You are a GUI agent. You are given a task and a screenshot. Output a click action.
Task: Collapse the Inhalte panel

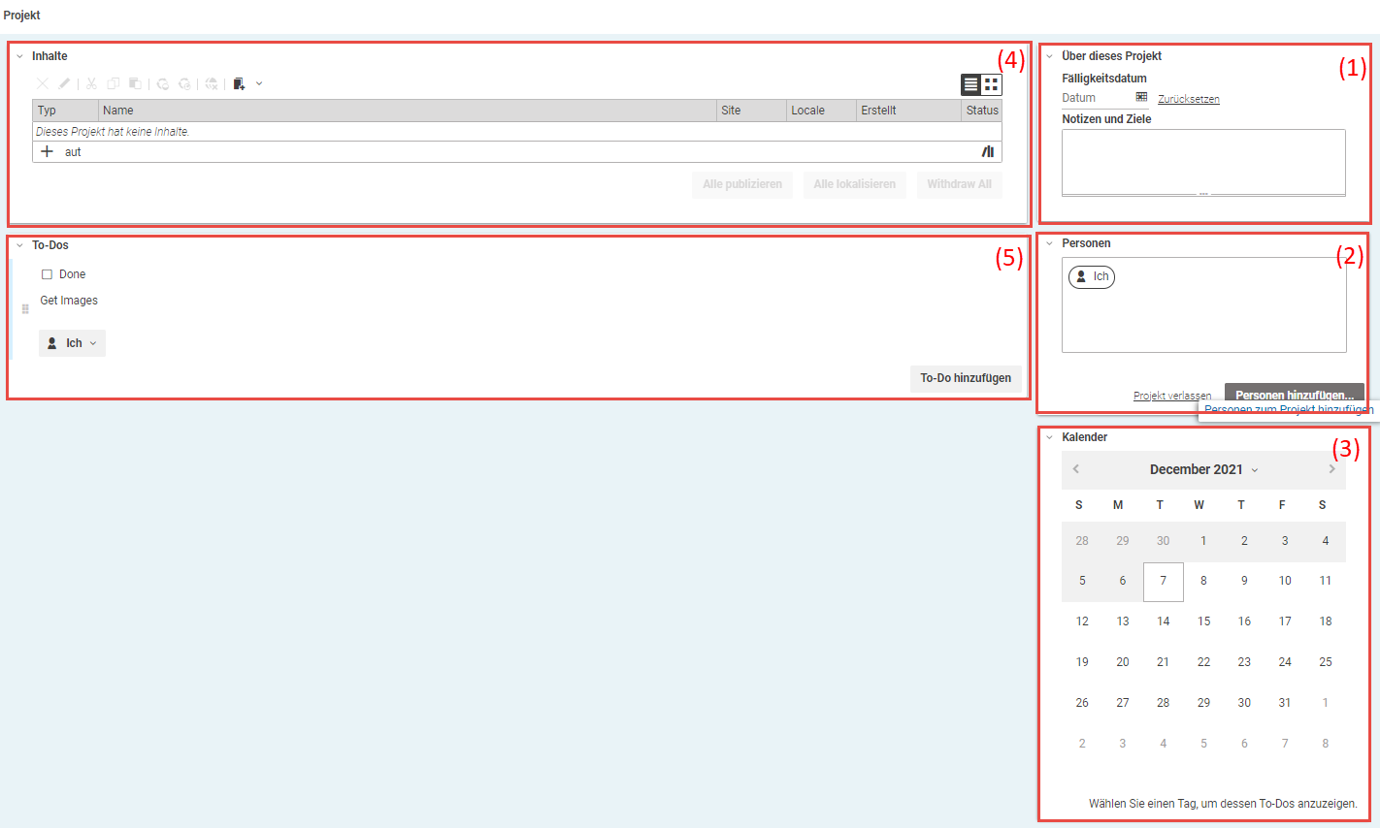[19, 56]
